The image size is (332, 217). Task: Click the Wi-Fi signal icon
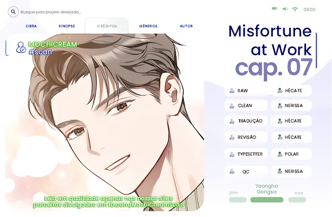click(295, 9)
